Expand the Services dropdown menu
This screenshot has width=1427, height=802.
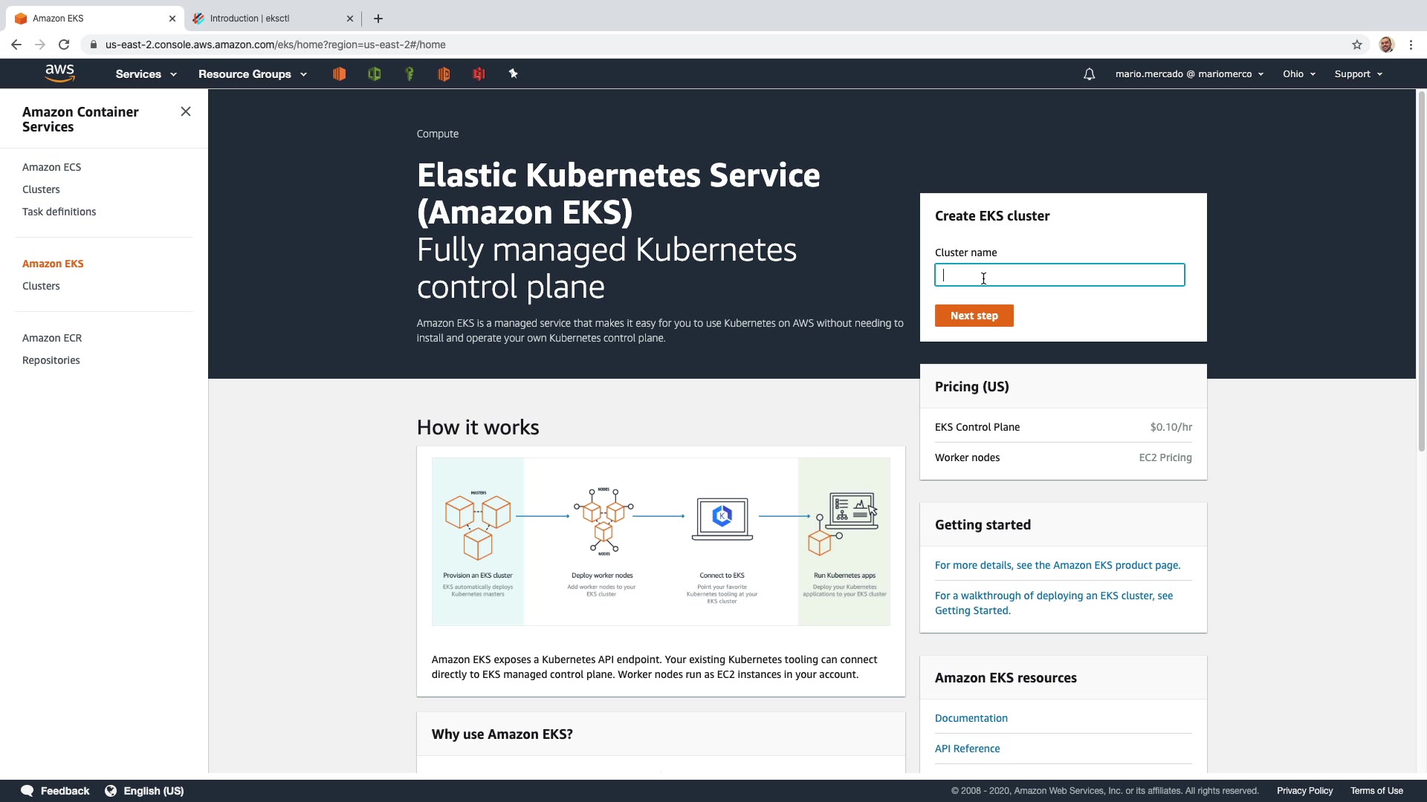146,74
